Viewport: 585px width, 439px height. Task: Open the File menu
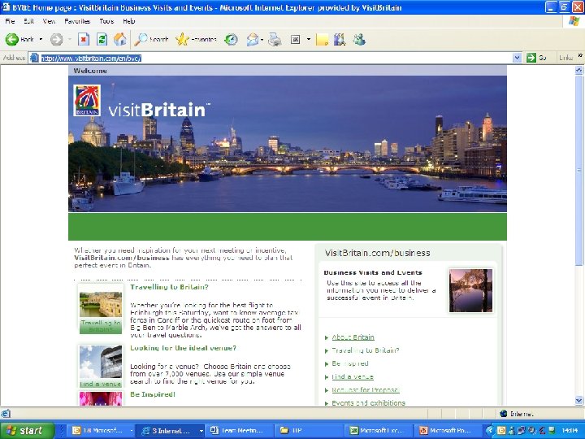[x=10, y=21]
